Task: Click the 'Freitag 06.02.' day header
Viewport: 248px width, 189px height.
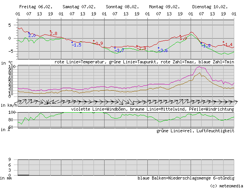Action: [x=36, y=7]
